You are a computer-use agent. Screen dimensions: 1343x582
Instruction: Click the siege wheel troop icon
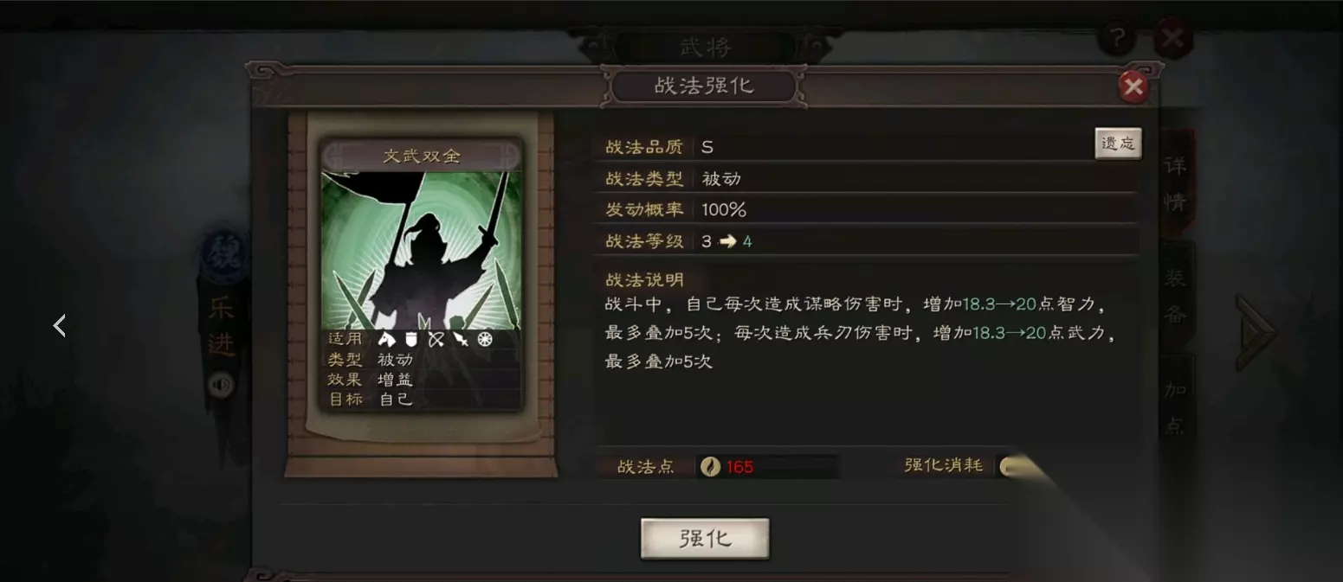(485, 340)
